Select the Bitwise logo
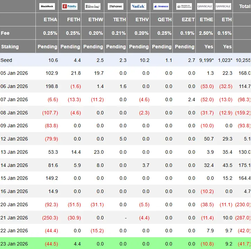251x249 pixels. (x=93, y=7)
